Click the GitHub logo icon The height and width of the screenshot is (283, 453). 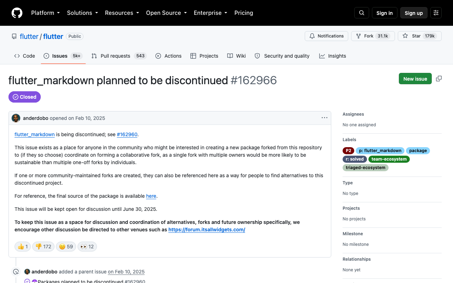click(x=17, y=13)
